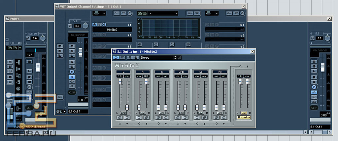
Task: Save preset icon beside Stereo preset field
Action: pos(179,58)
